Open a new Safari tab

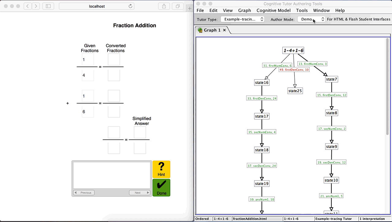click(190, 8)
